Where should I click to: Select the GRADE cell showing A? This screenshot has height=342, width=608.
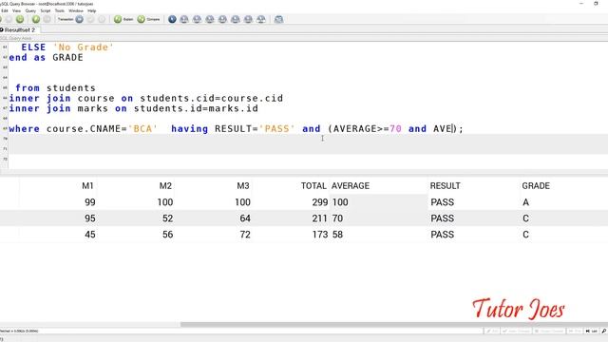[525, 202]
